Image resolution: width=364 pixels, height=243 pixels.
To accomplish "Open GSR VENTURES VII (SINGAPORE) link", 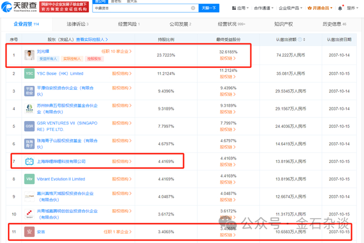I will coord(67,126).
